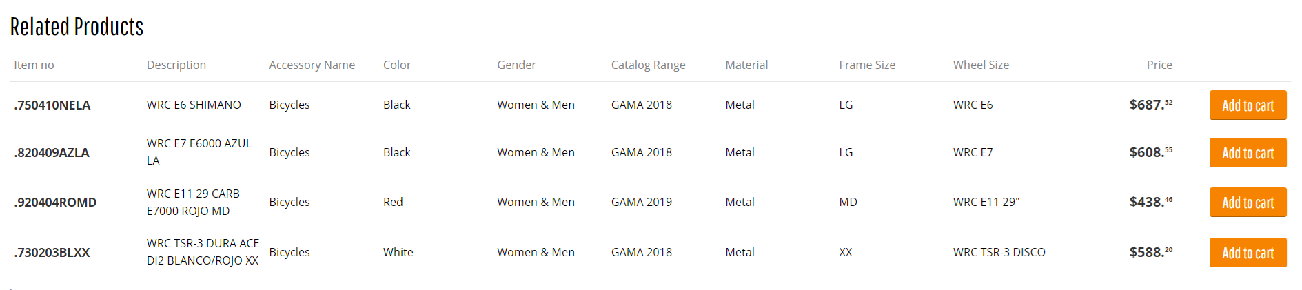Add item .750410NELA to cart

tap(1248, 105)
